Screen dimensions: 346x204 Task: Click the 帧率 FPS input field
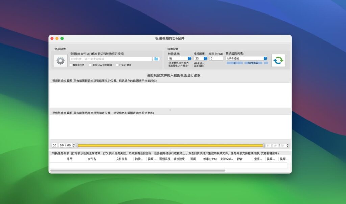click(x=216, y=58)
